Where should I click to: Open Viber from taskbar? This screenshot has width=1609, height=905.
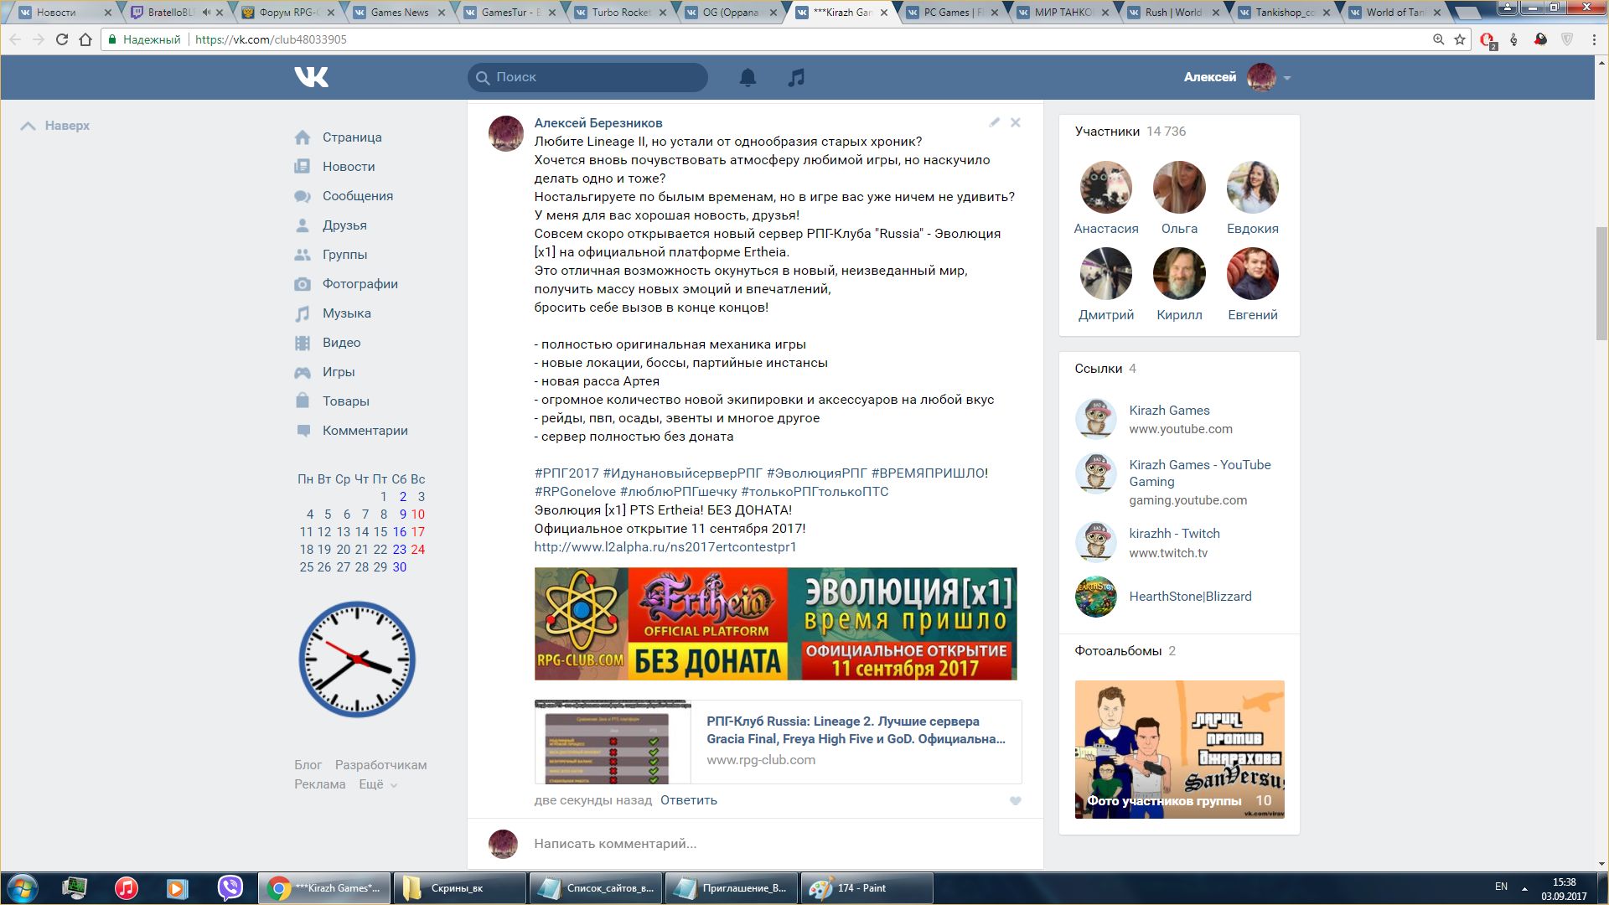[230, 888]
